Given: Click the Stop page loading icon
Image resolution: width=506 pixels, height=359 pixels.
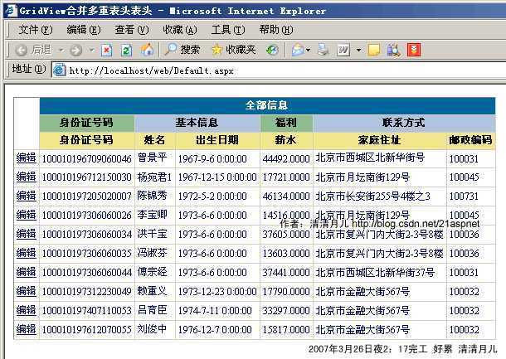Looking at the screenshot, I should click(x=106, y=50).
